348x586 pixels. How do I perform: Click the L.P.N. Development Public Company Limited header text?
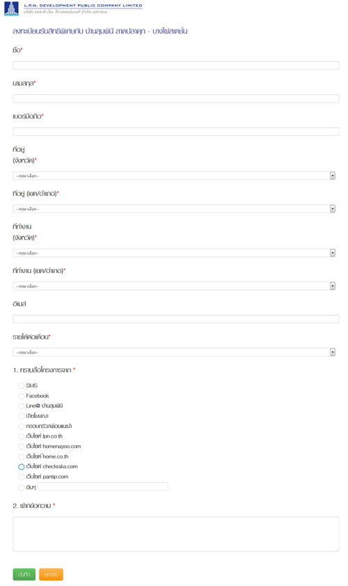point(83,6)
